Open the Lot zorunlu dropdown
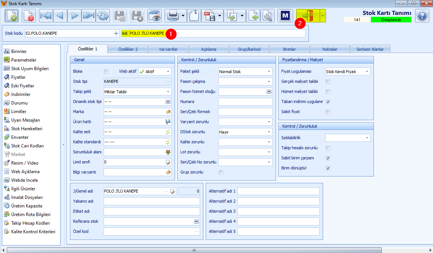 tap(269, 152)
